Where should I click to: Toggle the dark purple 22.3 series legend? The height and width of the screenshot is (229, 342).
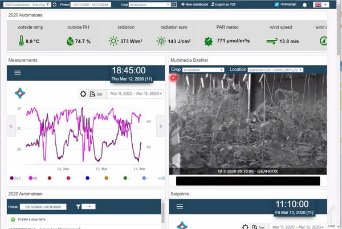11,178
